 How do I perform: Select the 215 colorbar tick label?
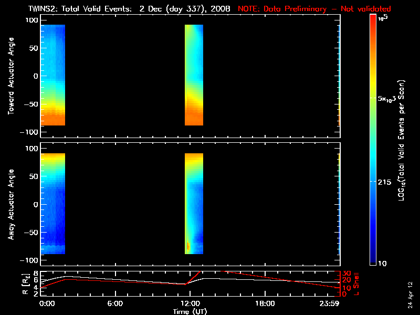click(386, 181)
